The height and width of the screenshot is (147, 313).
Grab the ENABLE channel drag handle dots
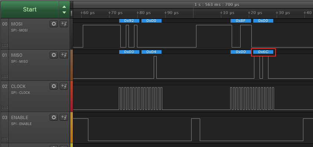click(4, 138)
